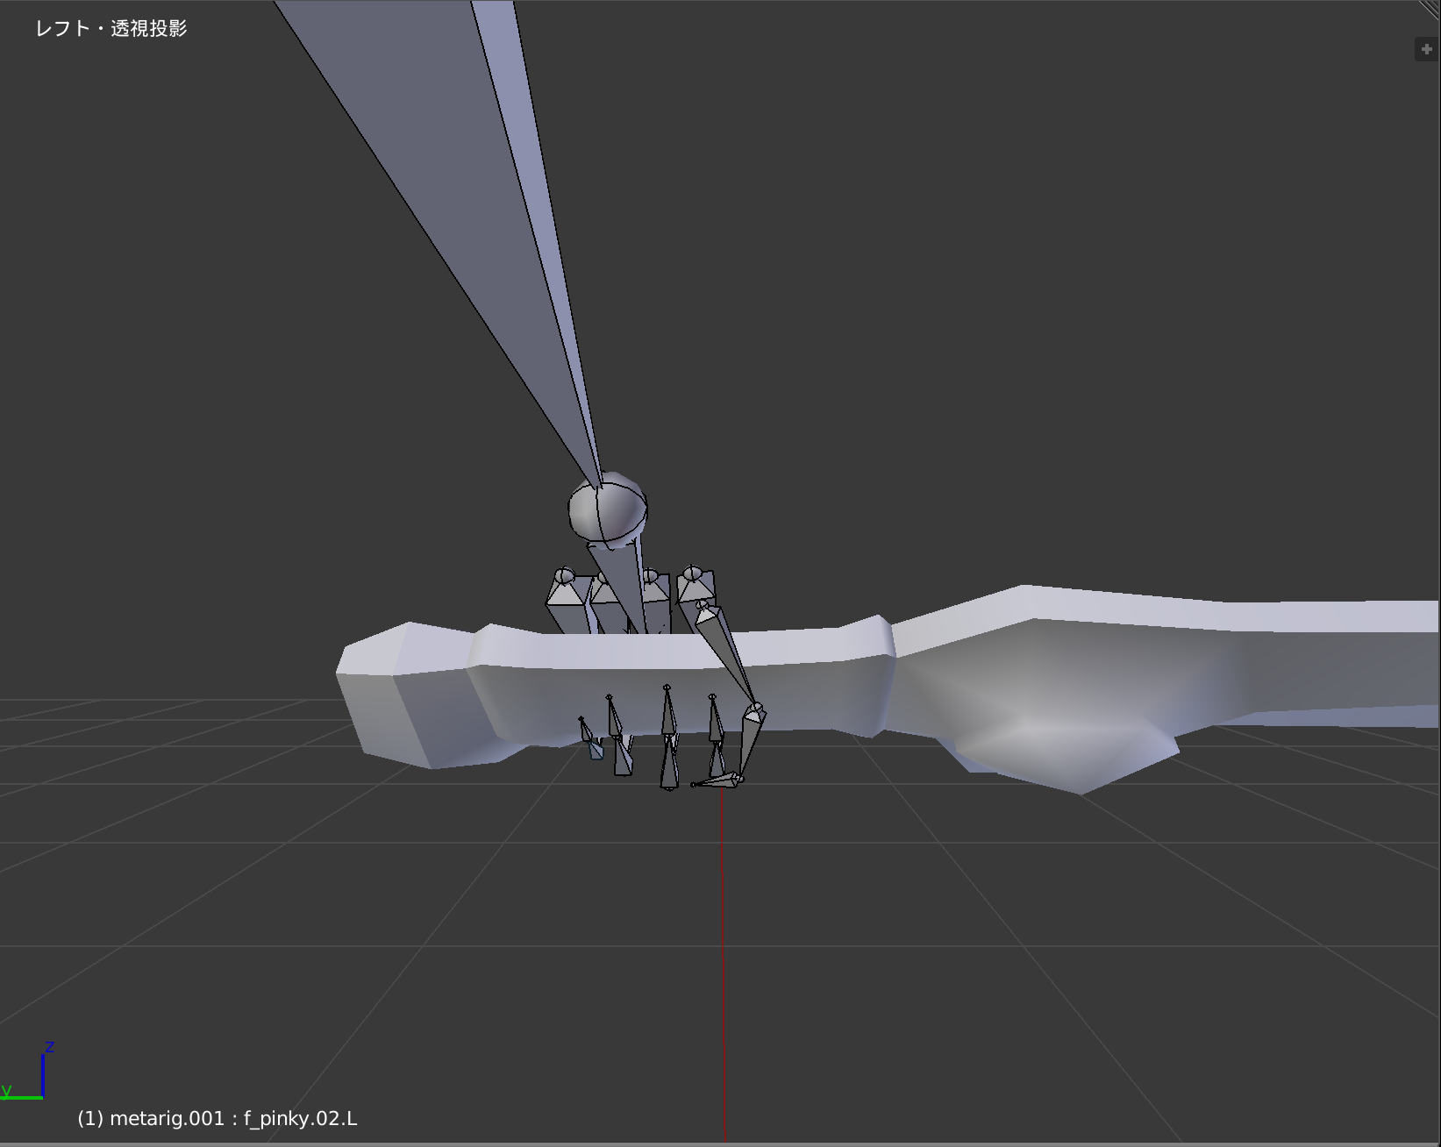Click the highlighted blue pinky bone segment
1441x1147 pixels.
[597, 751]
